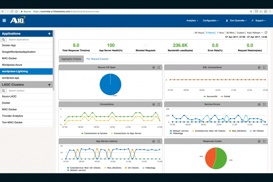This screenshot has width=273, height=182.
Task: Click the browser address bar URL
Action: pos(66,11)
